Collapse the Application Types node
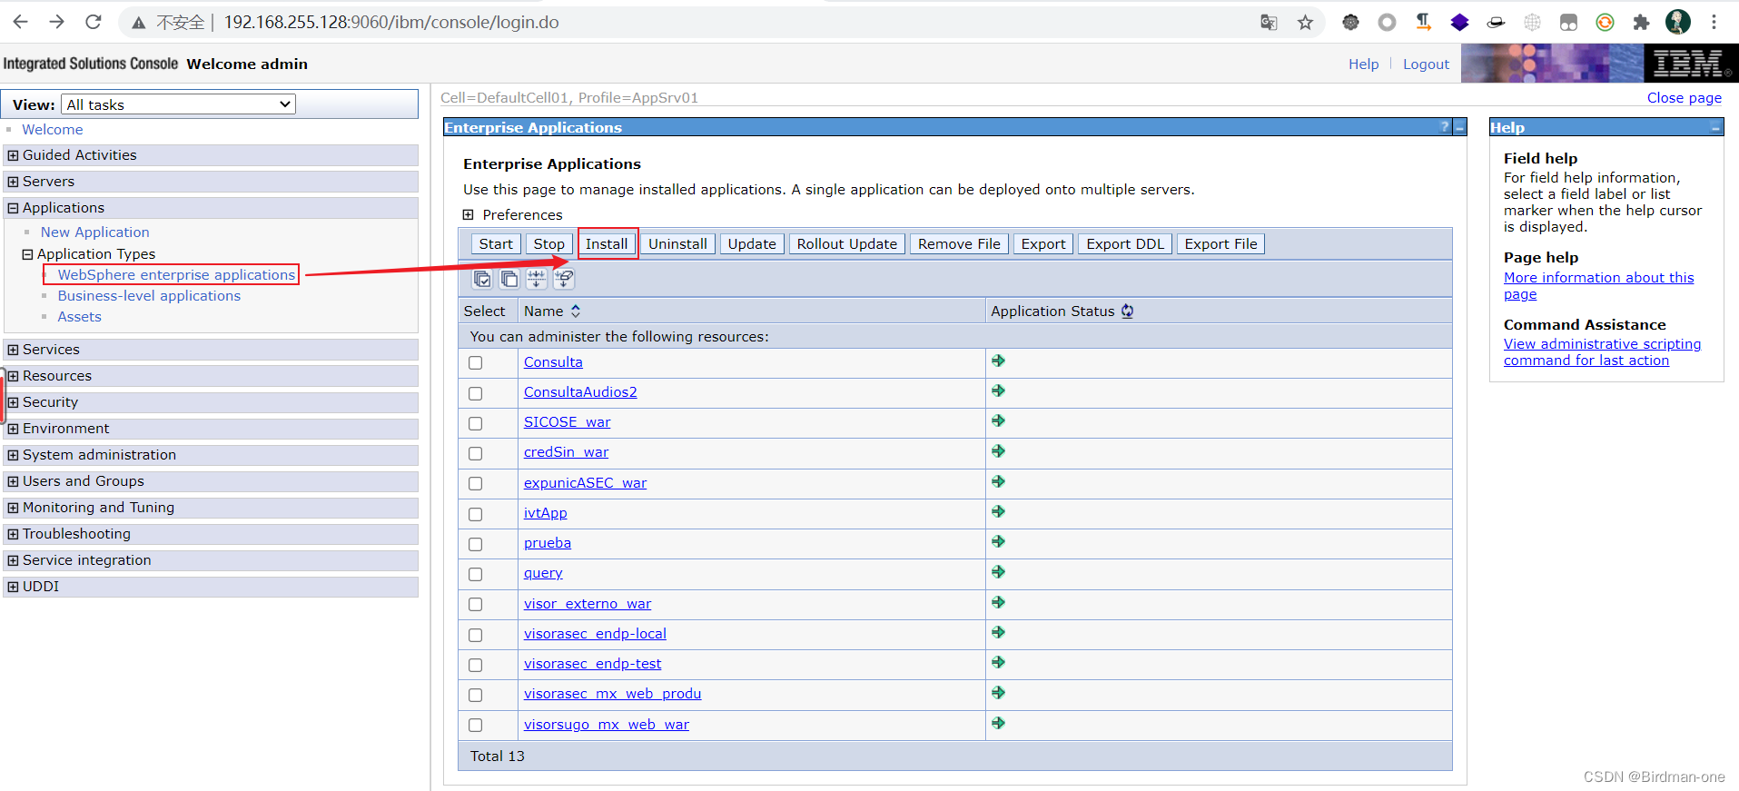Screen dimensions: 1739x791 click(x=27, y=254)
